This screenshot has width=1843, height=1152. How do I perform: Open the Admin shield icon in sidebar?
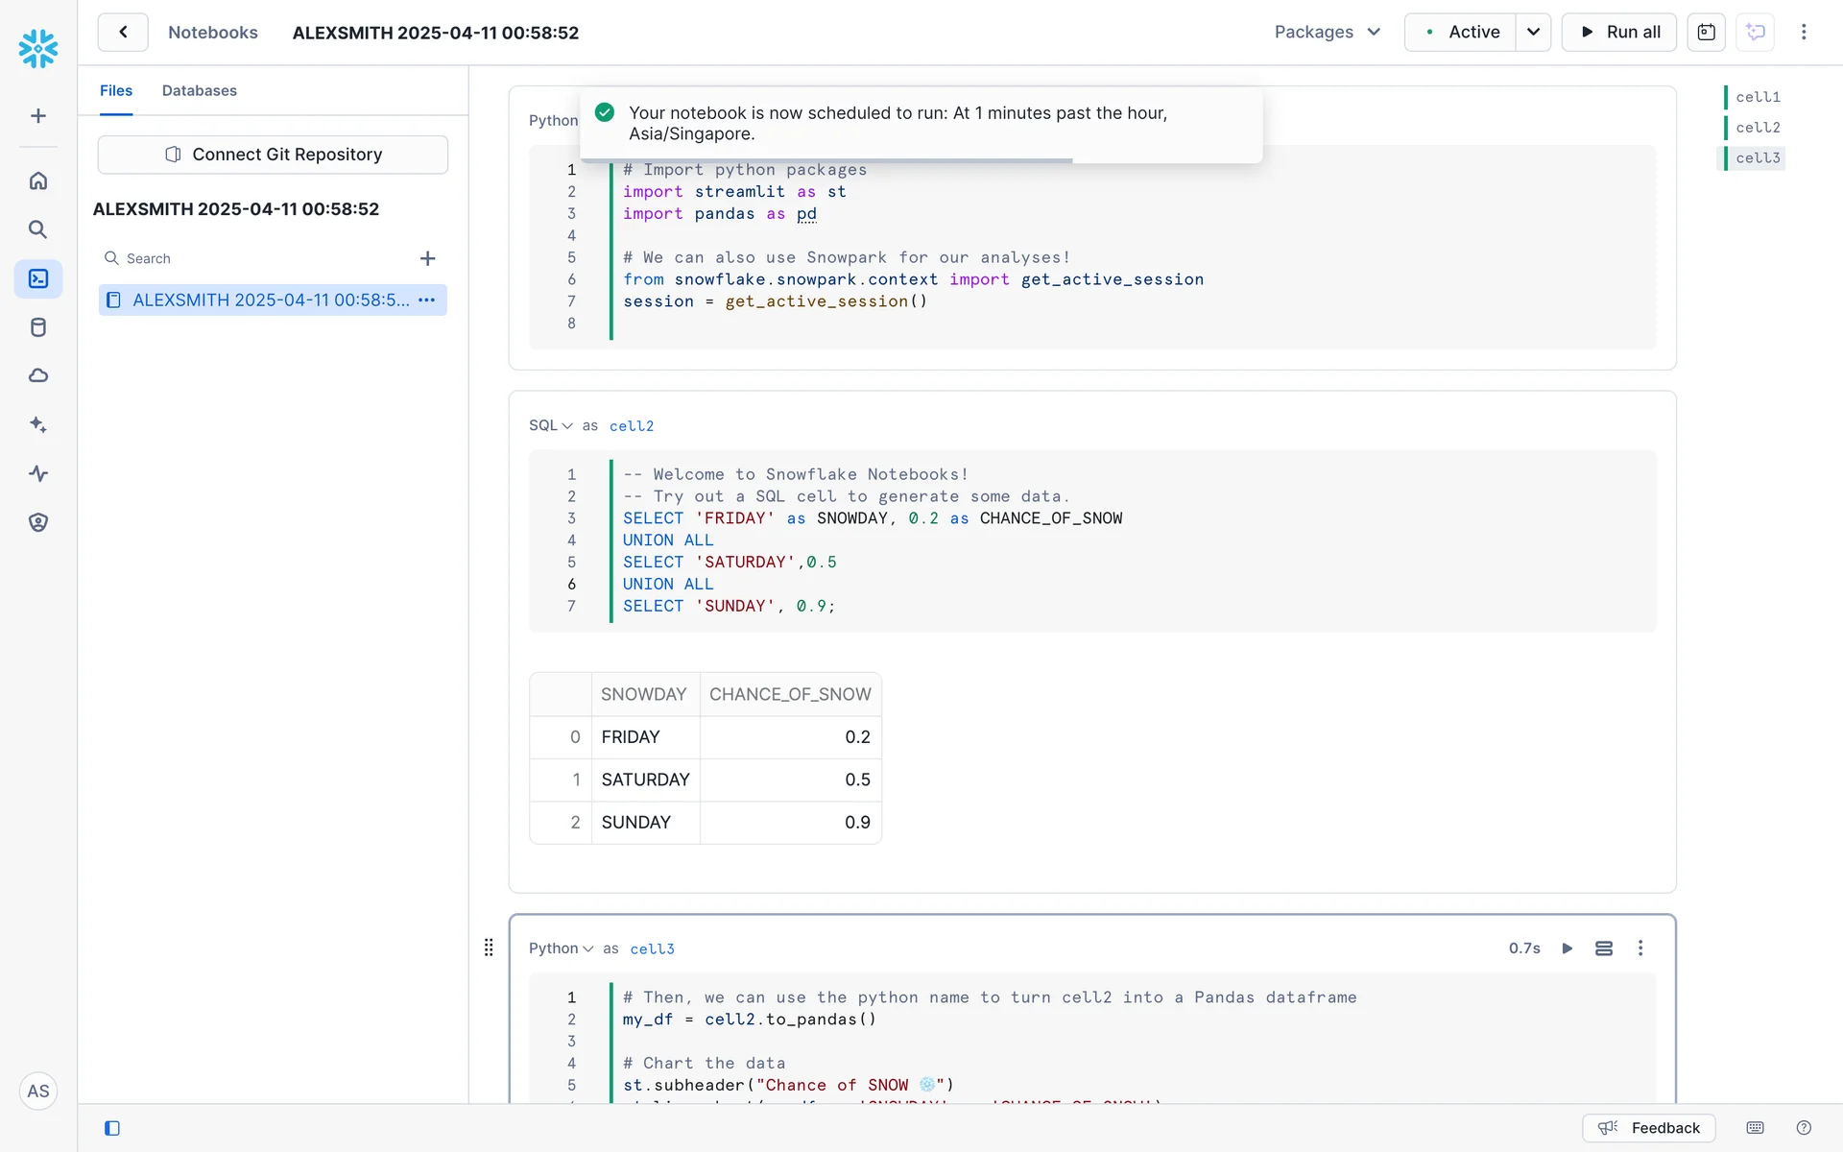pyautogui.click(x=38, y=522)
